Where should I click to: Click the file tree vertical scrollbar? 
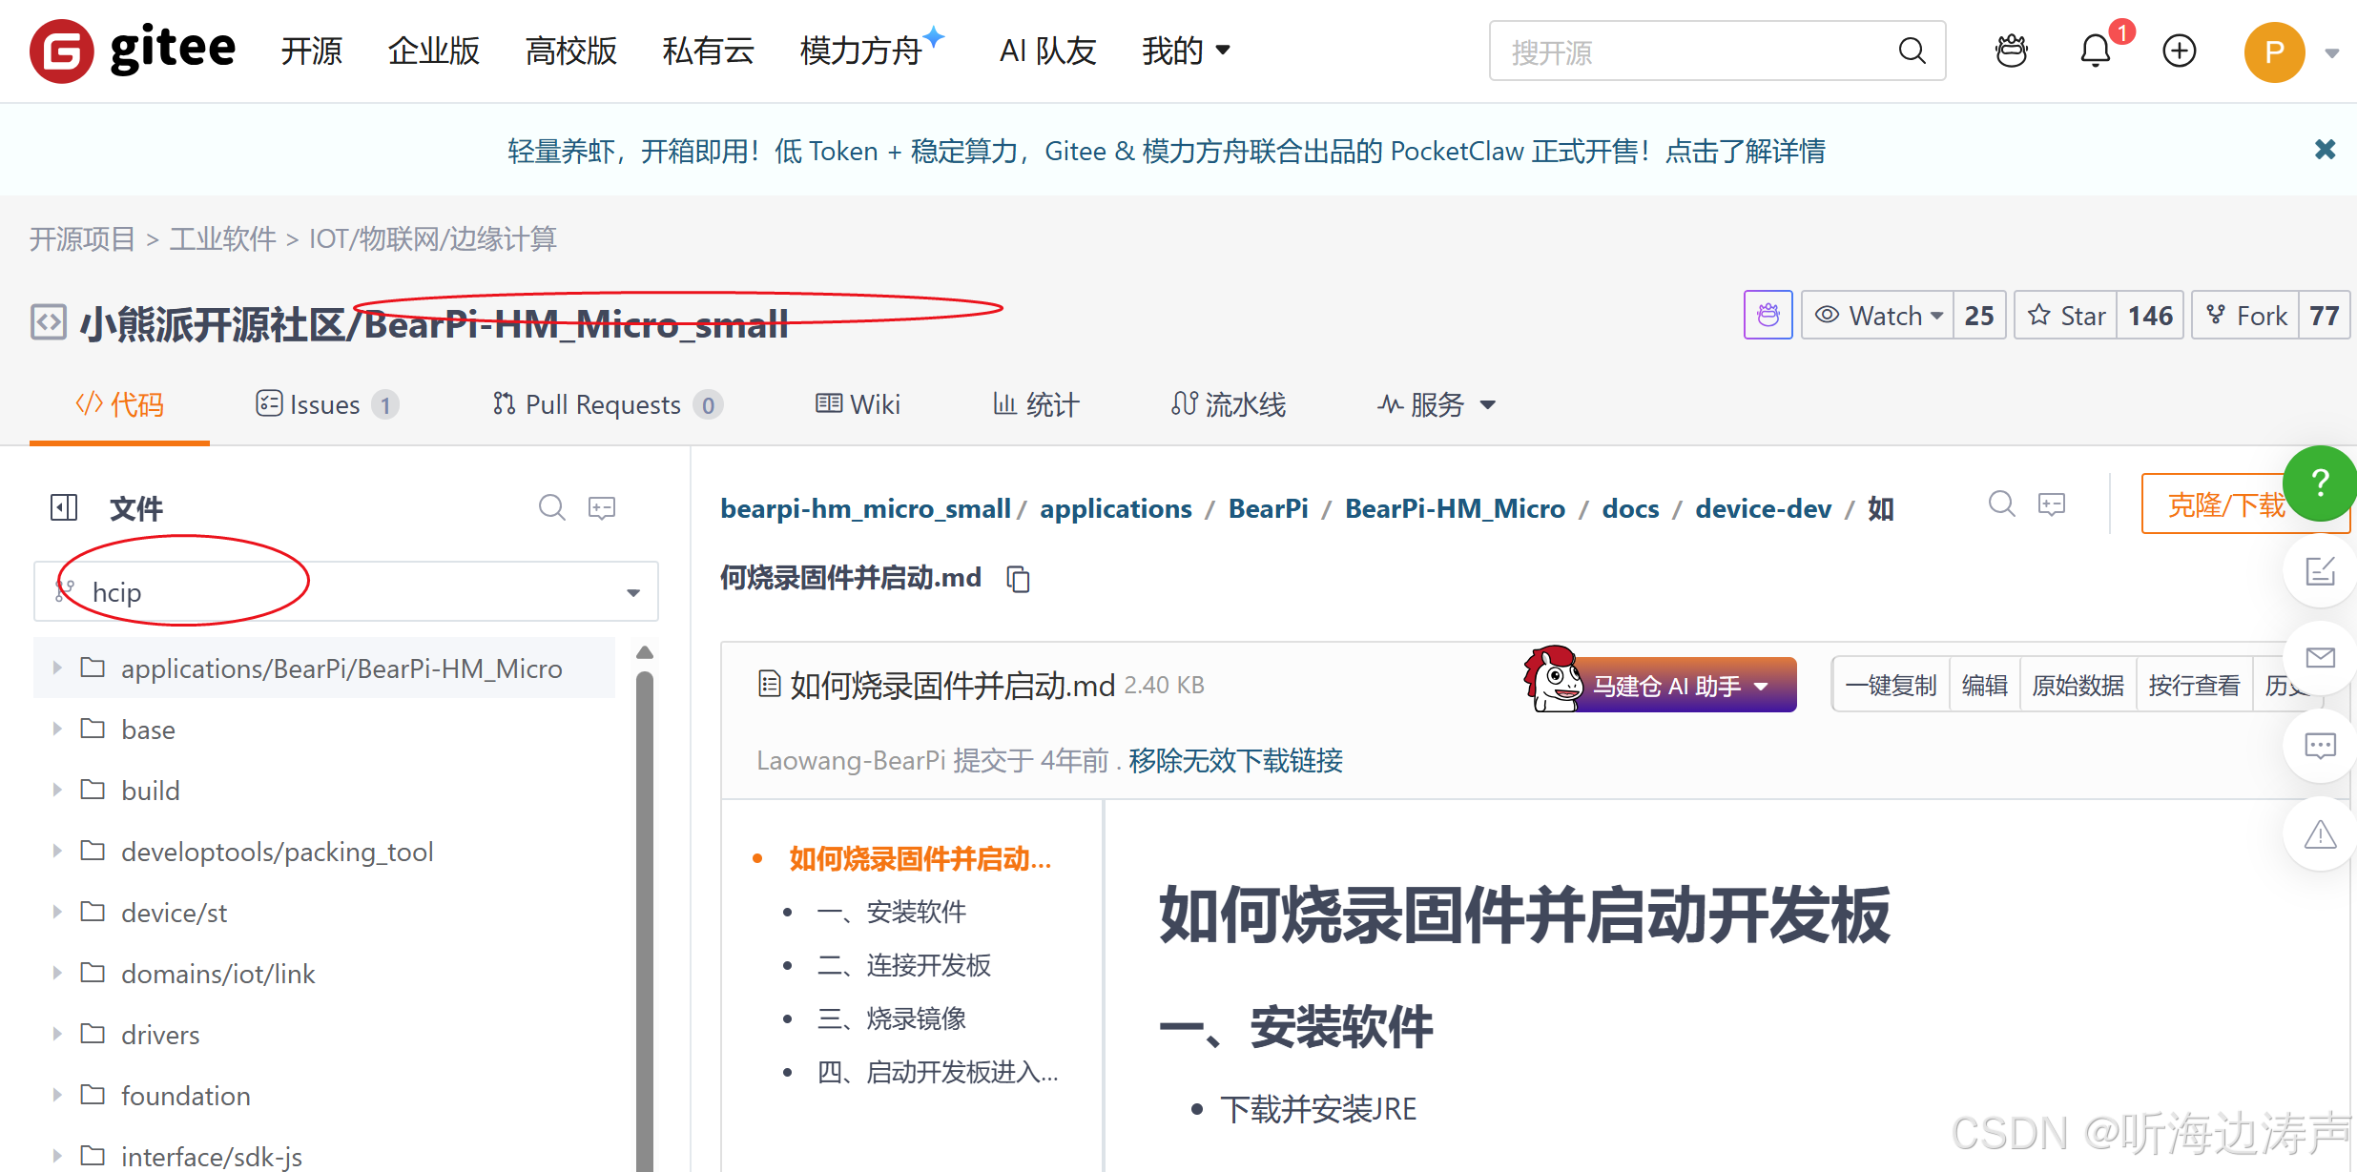click(x=645, y=920)
